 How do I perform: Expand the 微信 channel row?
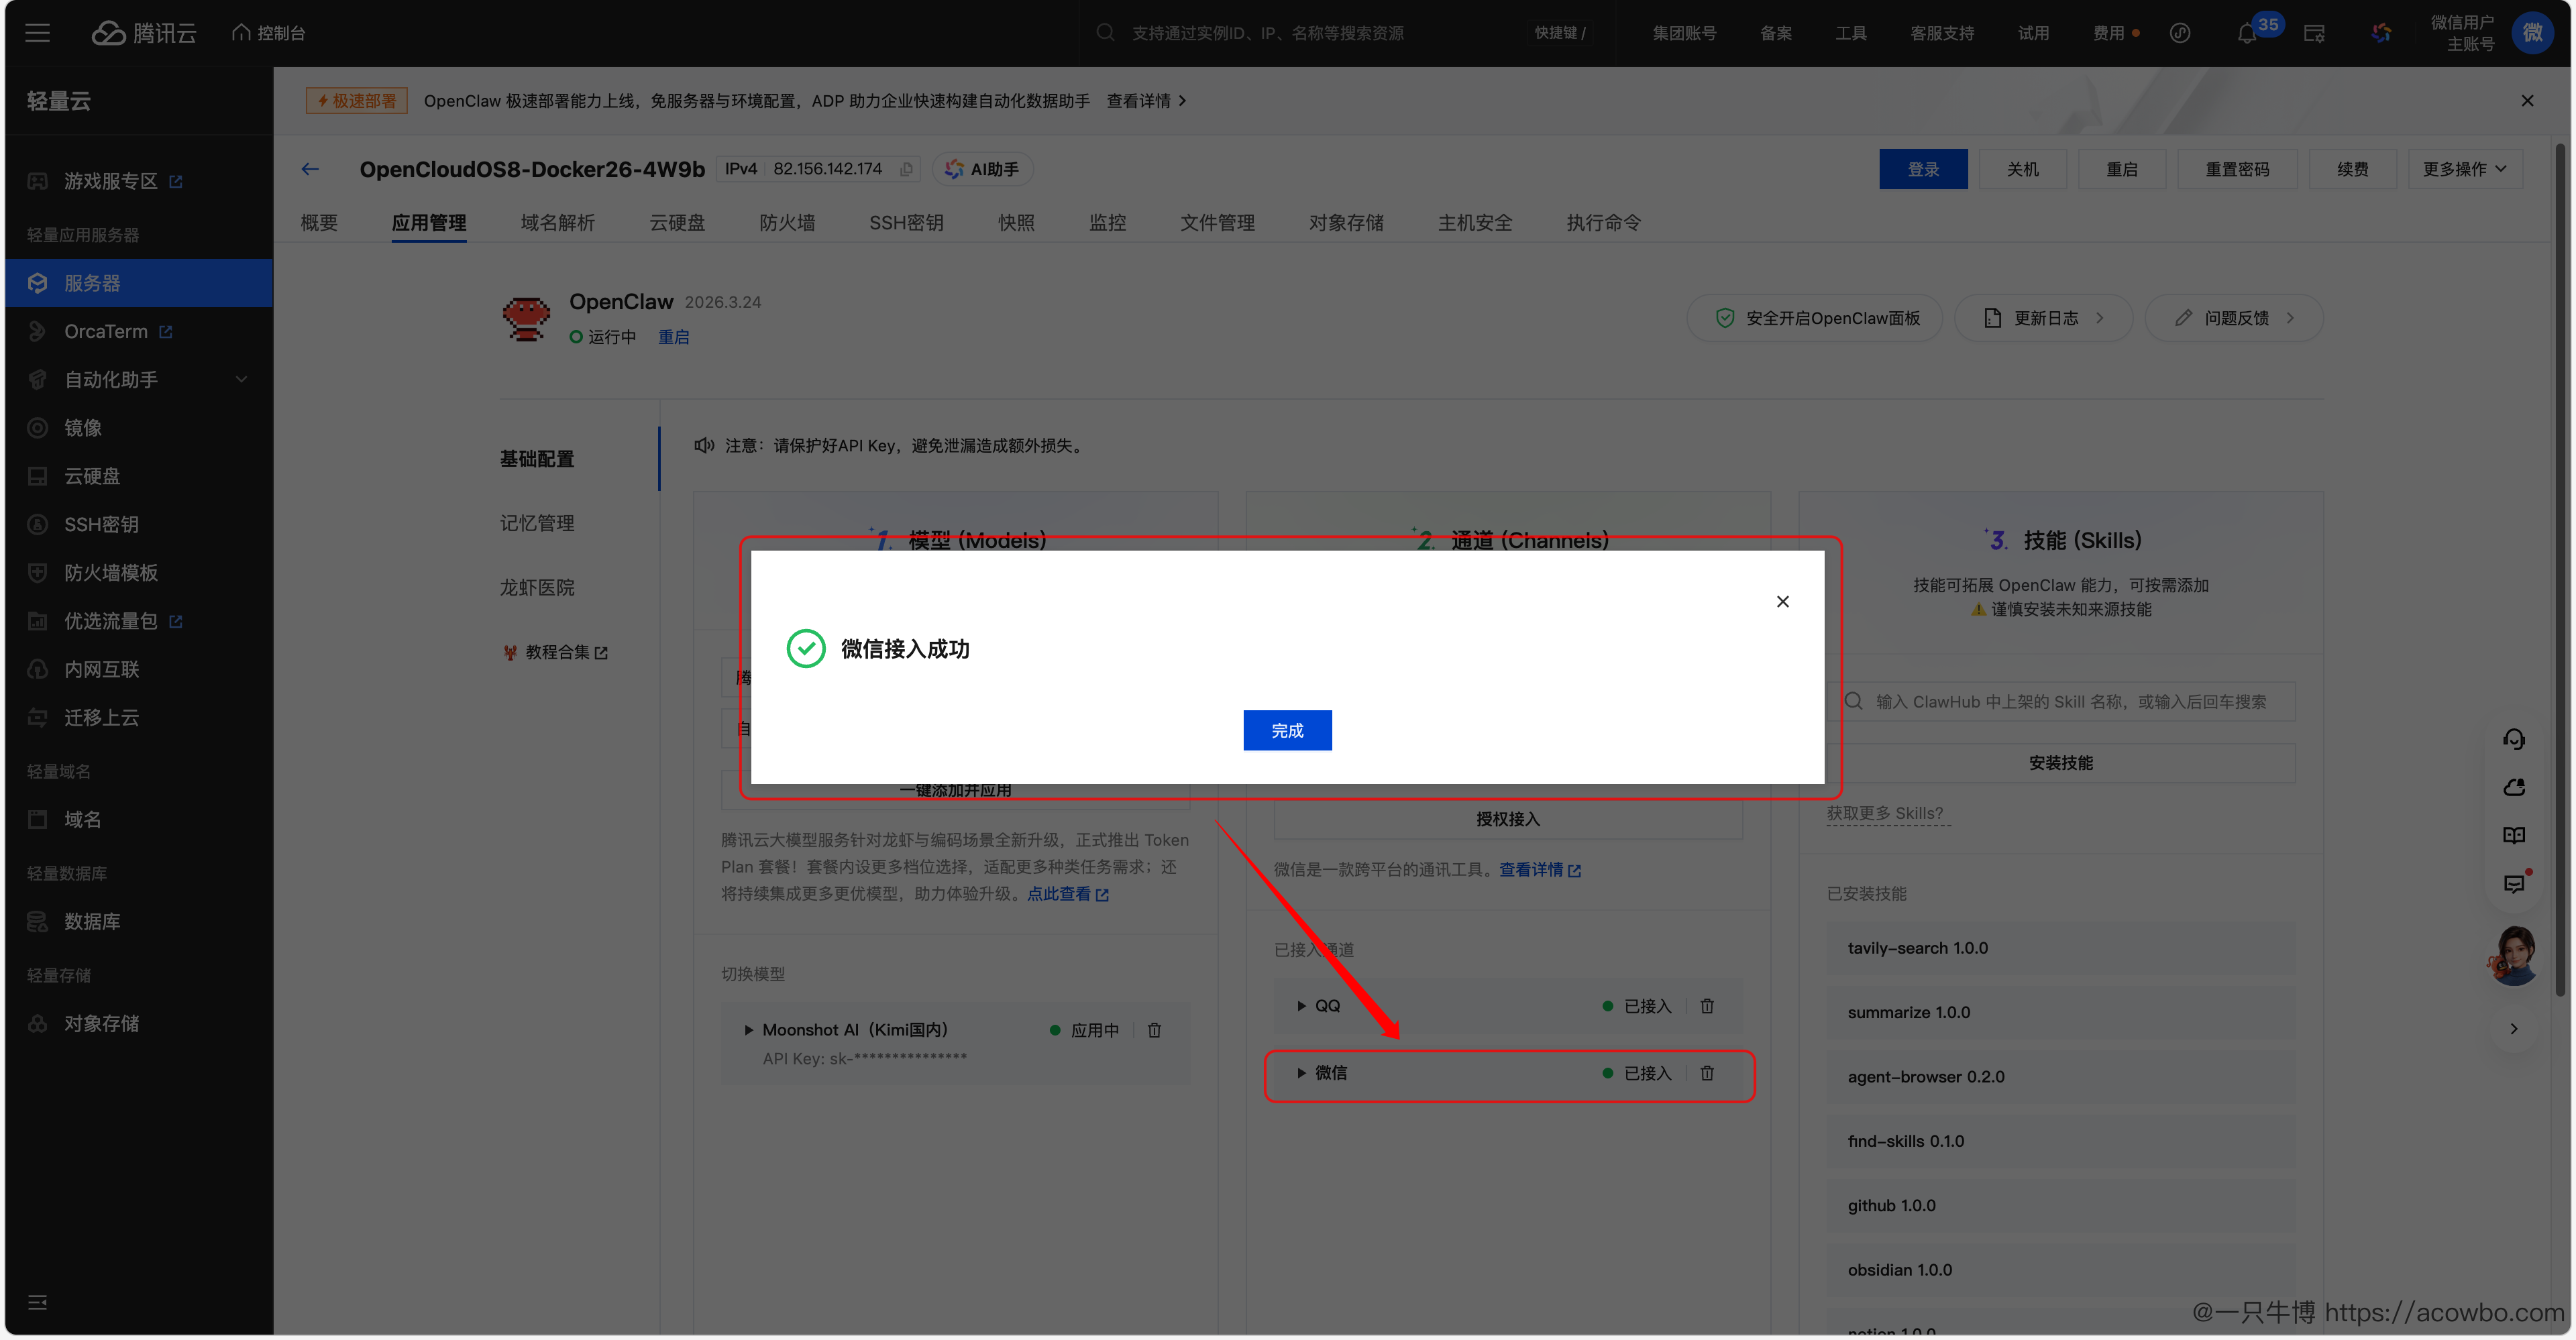point(1301,1073)
